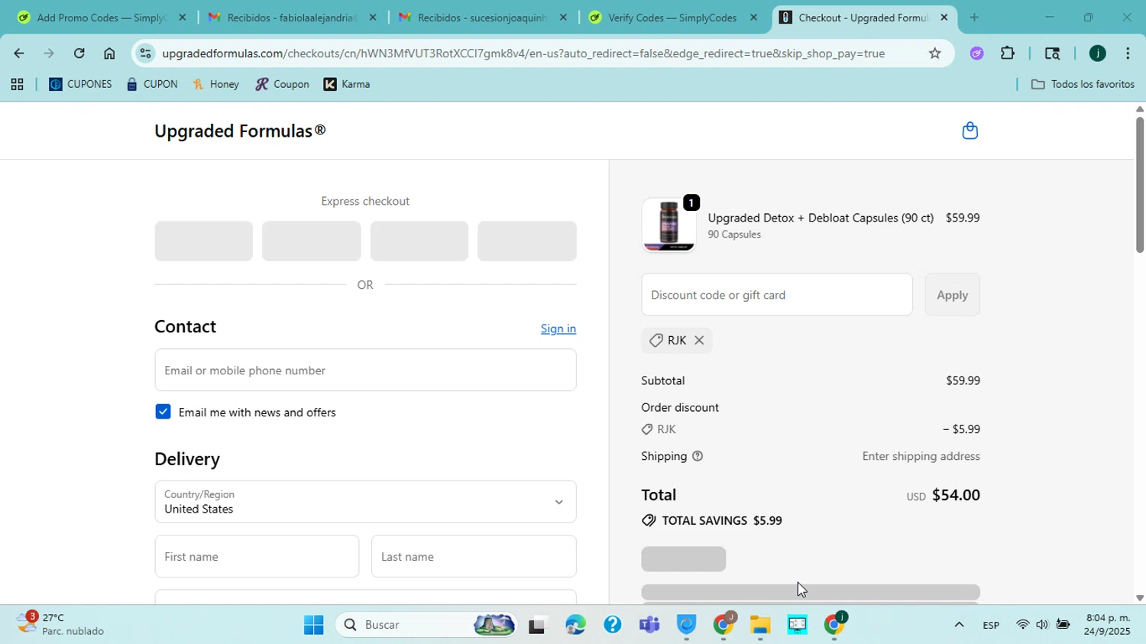
Task: Open the browser home page
Action: coord(109,53)
